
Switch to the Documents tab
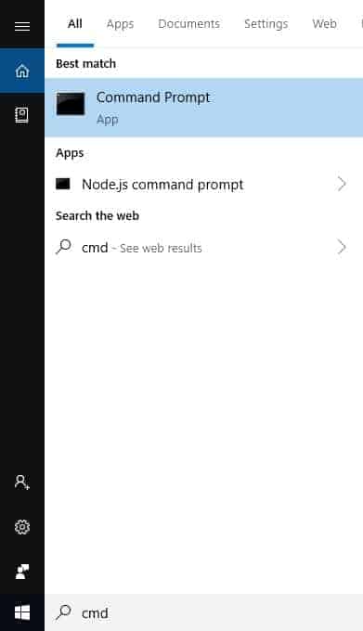tap(188, 24)
